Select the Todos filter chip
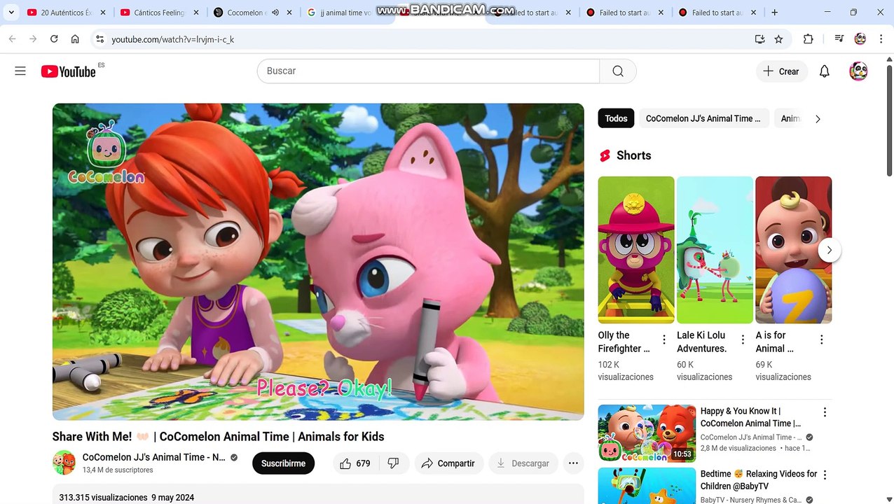Screen dimensions: 894x504 click(x=616, y=118)
